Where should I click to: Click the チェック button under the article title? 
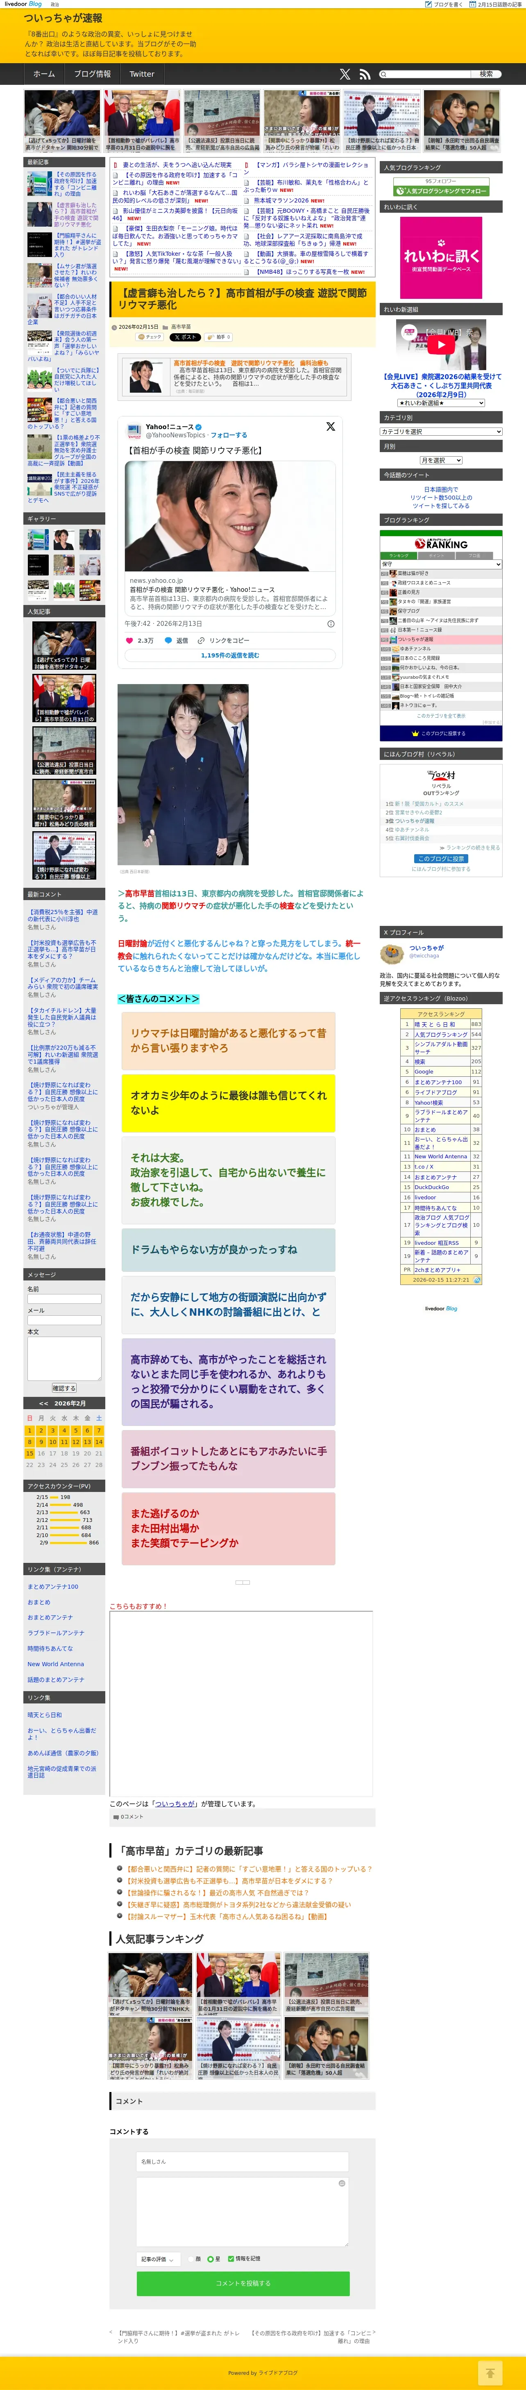coord(150,337)
